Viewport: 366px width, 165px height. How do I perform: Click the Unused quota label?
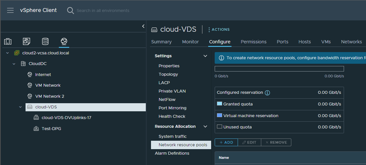[237, 127]
